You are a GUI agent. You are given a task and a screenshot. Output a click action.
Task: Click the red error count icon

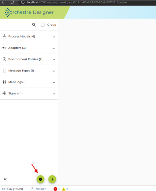point(55,189)
